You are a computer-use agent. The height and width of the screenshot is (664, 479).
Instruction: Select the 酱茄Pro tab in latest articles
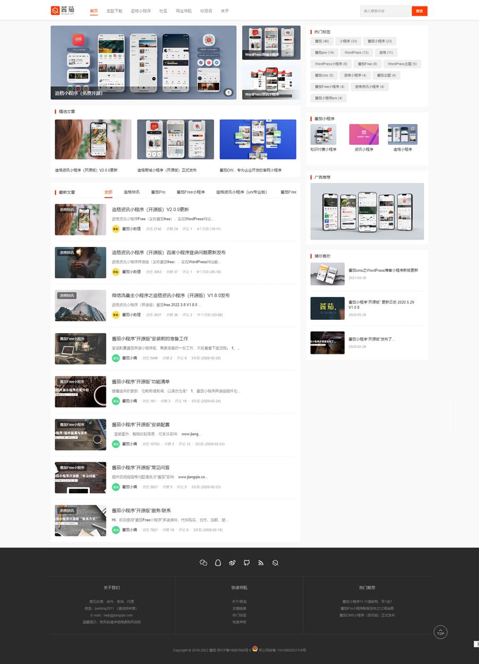[158, 192]
